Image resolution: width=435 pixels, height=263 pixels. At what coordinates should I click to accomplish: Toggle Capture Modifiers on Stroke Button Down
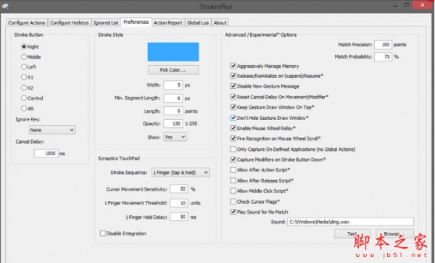(278, 160)
